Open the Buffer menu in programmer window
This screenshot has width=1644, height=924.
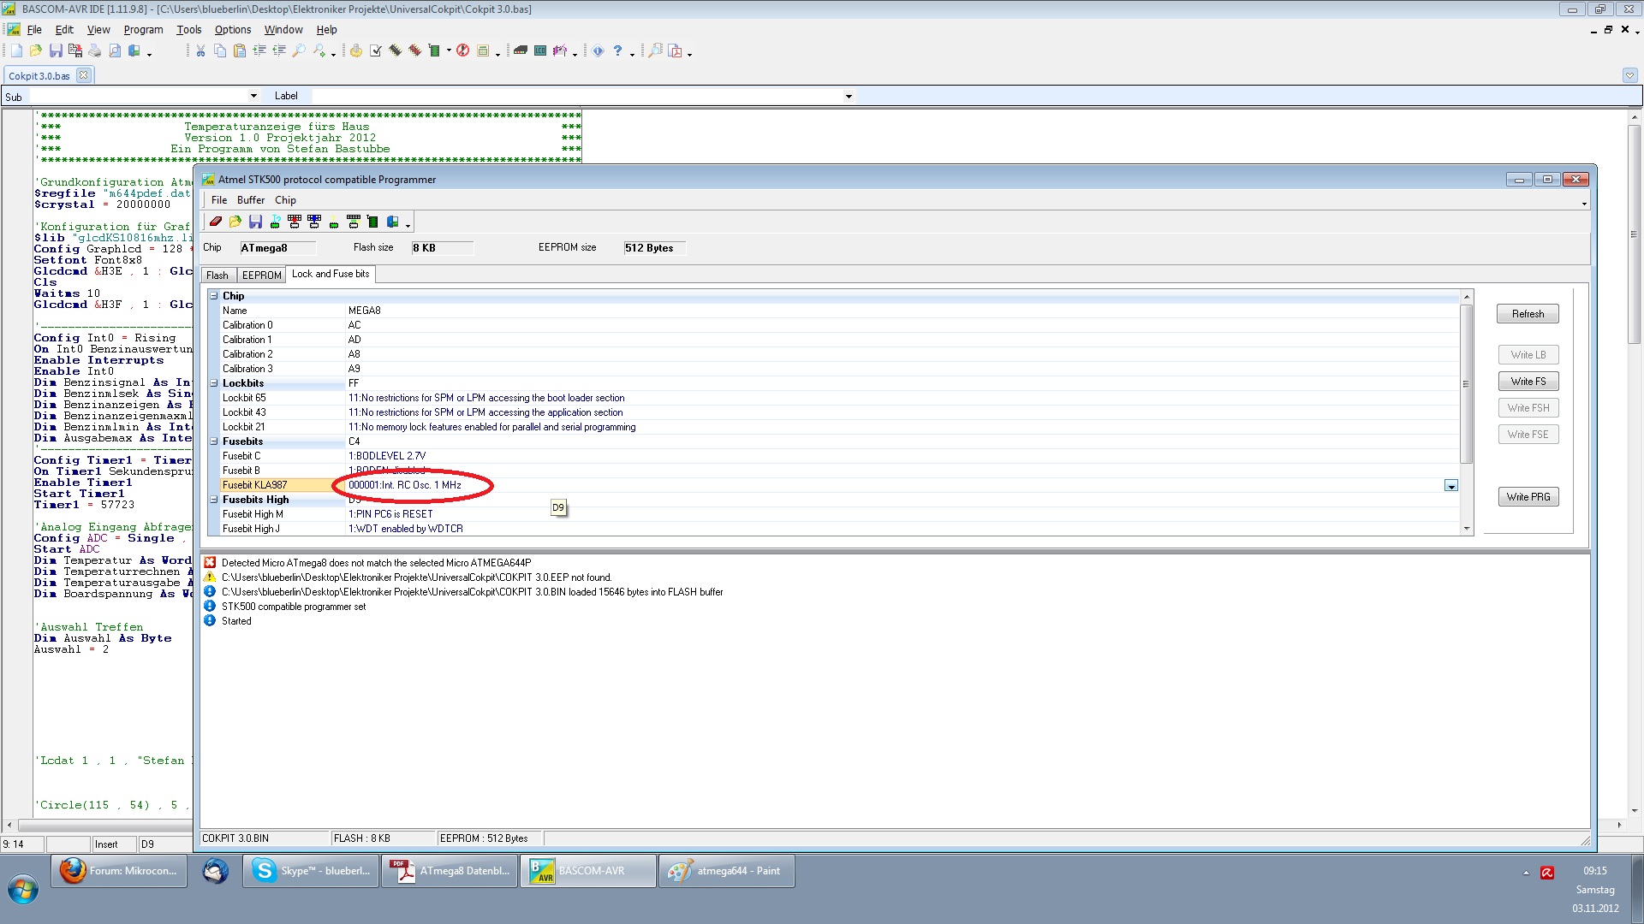pos(251,200)
